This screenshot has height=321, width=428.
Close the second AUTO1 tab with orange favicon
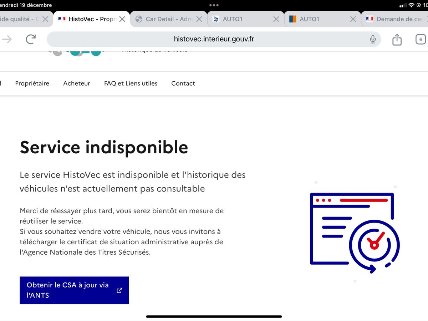pos(353,19)
